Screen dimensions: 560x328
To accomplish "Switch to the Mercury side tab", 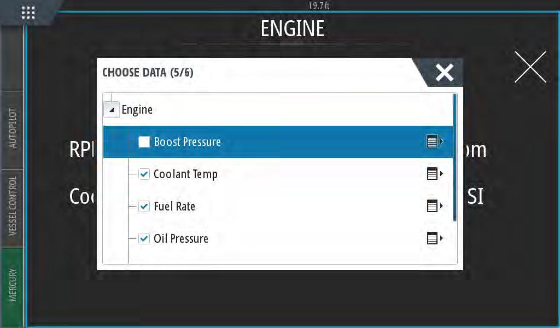I will [x=12, y=286].
